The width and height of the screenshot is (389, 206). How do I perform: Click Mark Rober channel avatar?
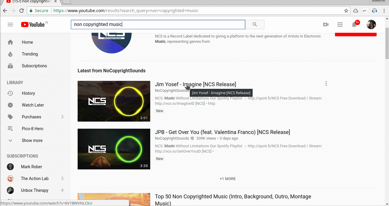(10, 167)
